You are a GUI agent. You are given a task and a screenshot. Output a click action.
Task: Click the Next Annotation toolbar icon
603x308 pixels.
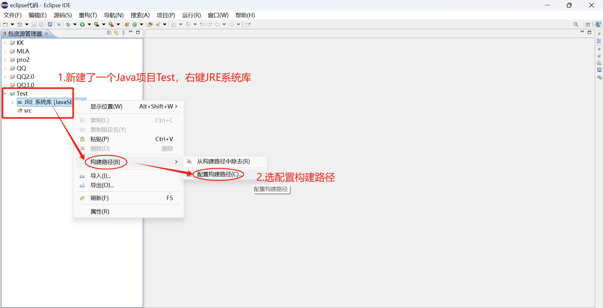(174, 24)
